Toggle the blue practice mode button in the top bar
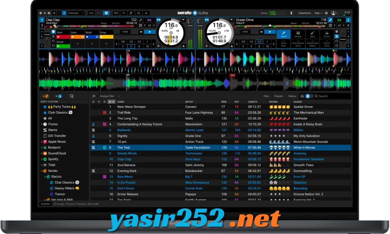This screenshot has width=390, height=234. (x=106, y=13)
